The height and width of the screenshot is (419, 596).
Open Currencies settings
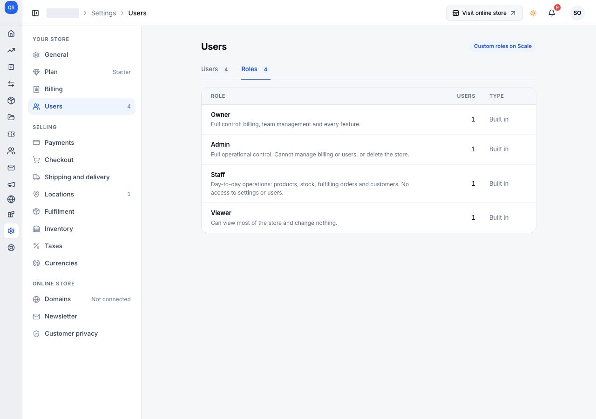[x=82, y=264]
